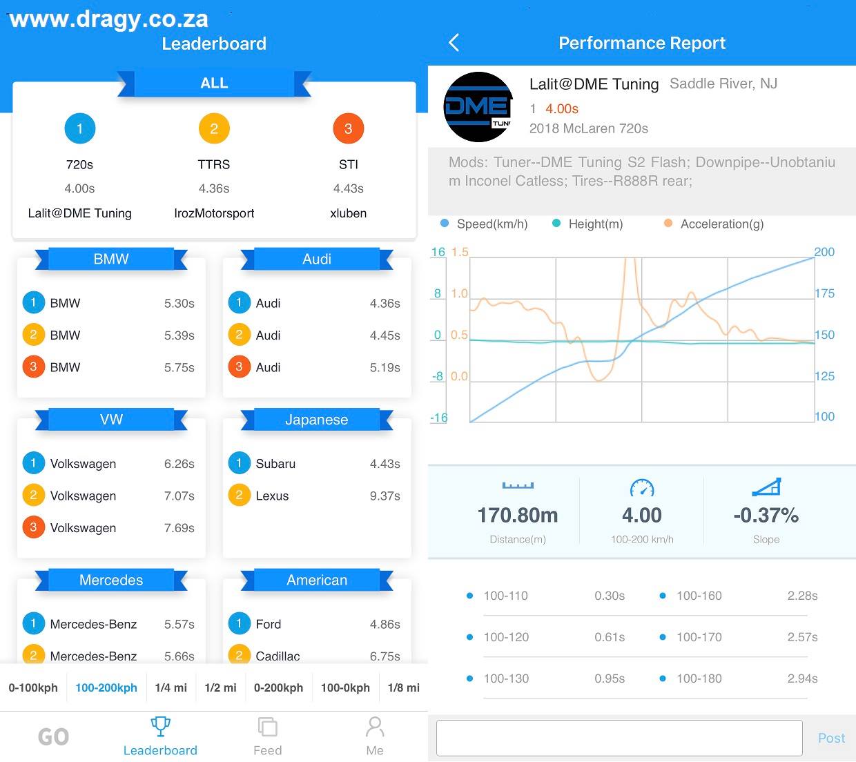Open the Japanese category banner

(x=317, y=420)
